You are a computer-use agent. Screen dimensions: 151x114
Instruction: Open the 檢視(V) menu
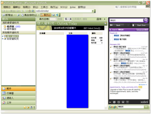pos(27,7)
